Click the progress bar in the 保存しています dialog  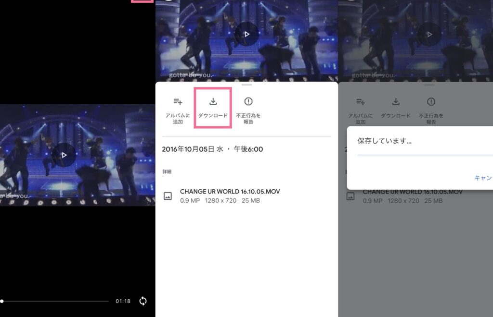[x=425, y=155]
